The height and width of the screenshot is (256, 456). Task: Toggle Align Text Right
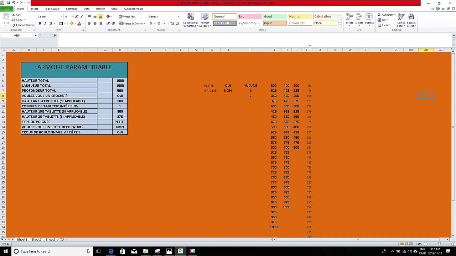pos(100,23)
